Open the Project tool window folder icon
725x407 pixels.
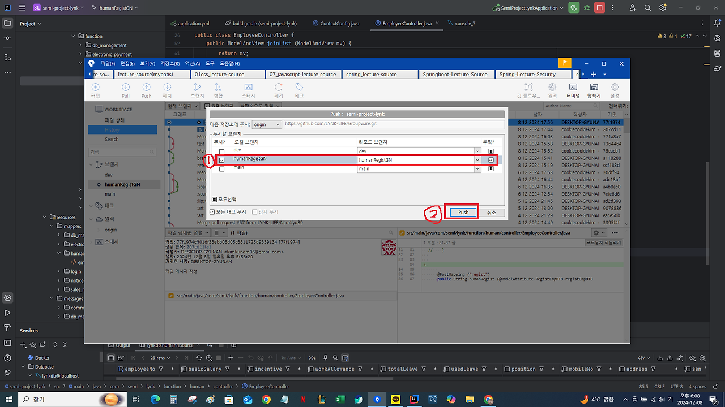(7, 23)
